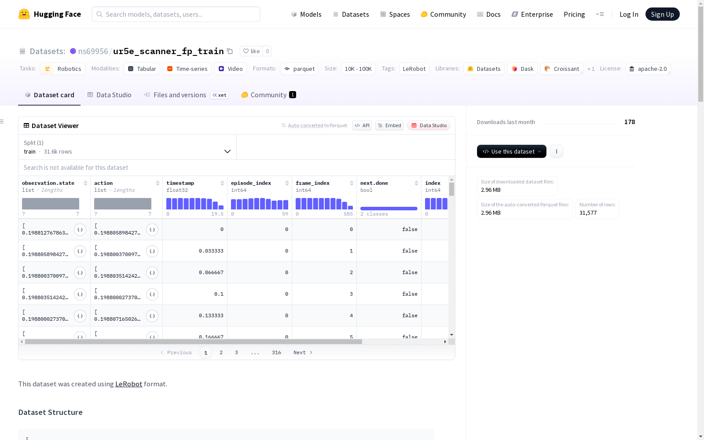Go to Models in top navigation
This screenshot has width=704, height=440.
pyautogui.click(x=306, y=14)
